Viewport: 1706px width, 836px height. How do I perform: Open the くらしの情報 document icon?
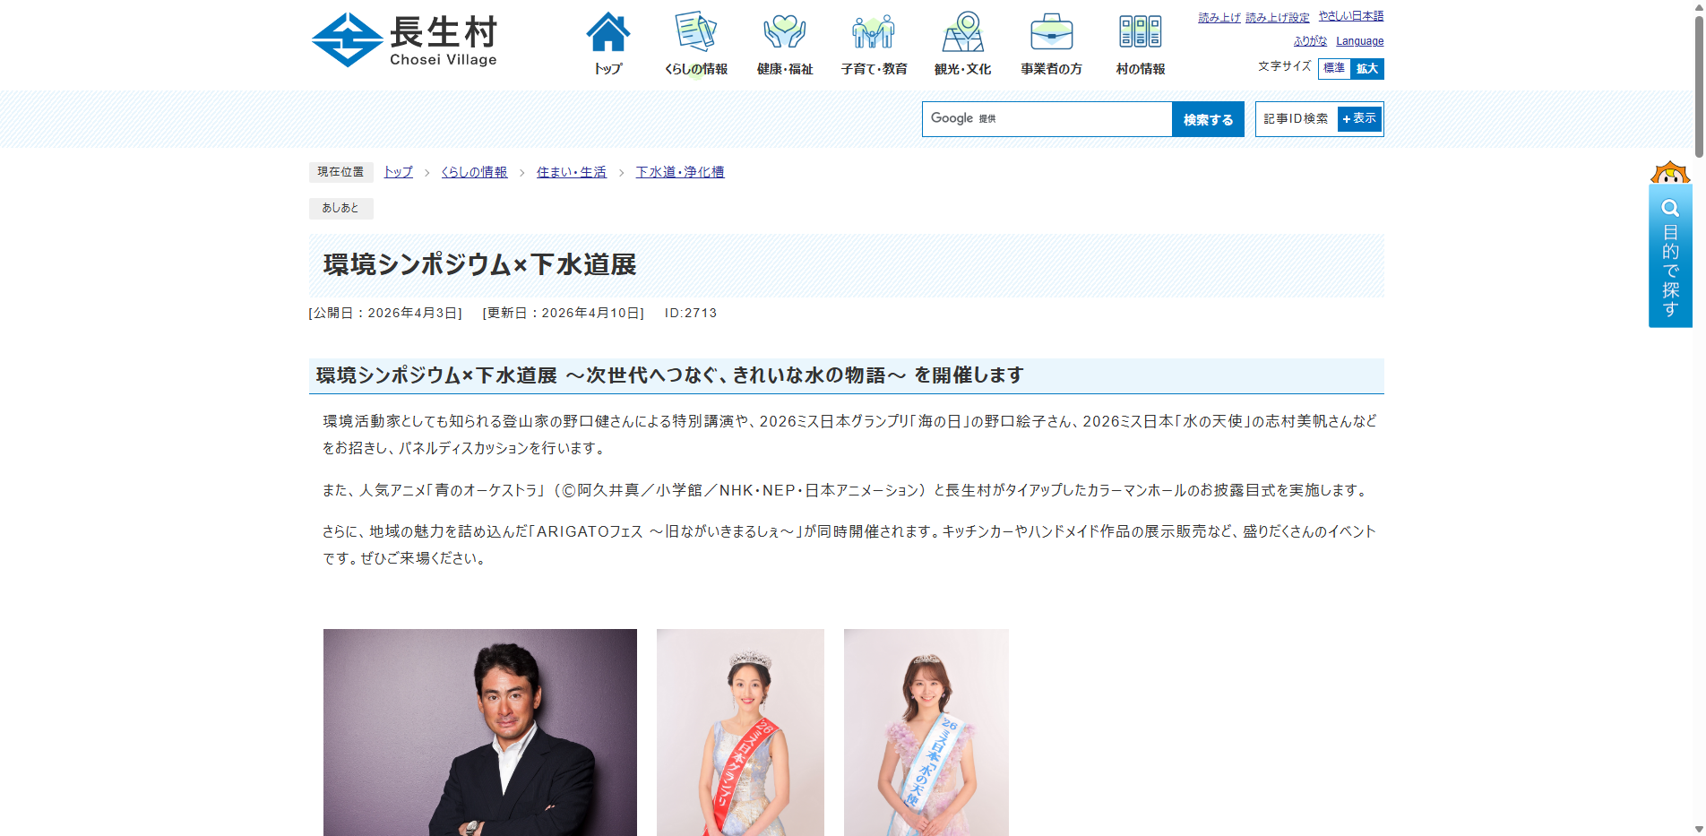695,33
